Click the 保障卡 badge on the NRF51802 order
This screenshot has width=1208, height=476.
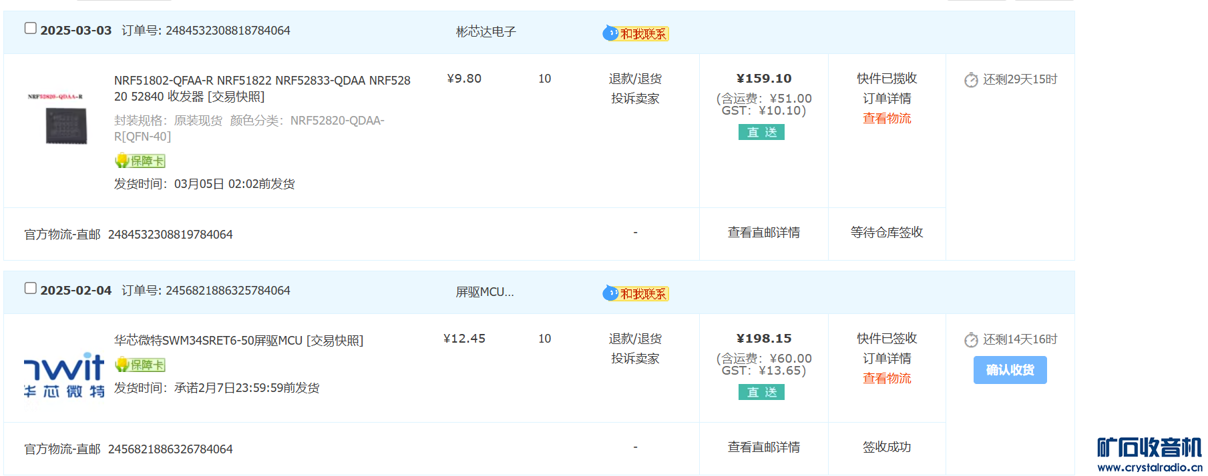(x=140, y=161)
